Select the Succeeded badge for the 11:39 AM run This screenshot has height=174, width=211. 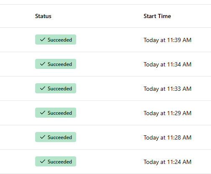click(56, 40)
